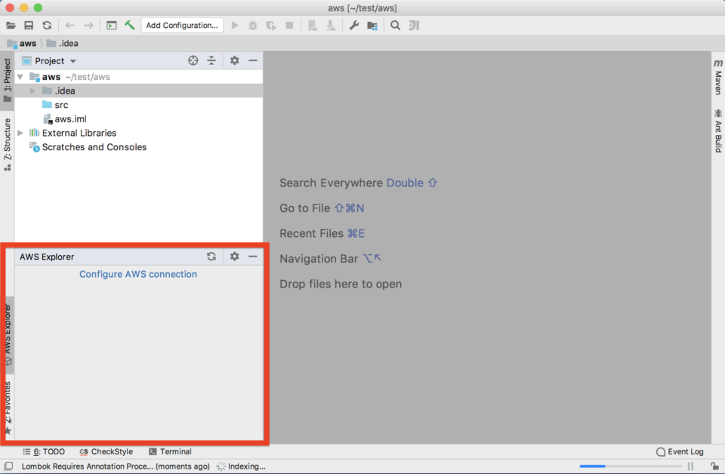Click the lock icon in status bar
Viewport: 725px width, 474px height.
(715, 466)
